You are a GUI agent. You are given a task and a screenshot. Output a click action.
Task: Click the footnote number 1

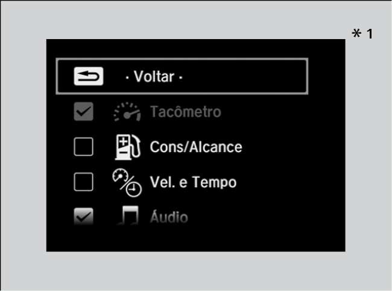point(370,34)
